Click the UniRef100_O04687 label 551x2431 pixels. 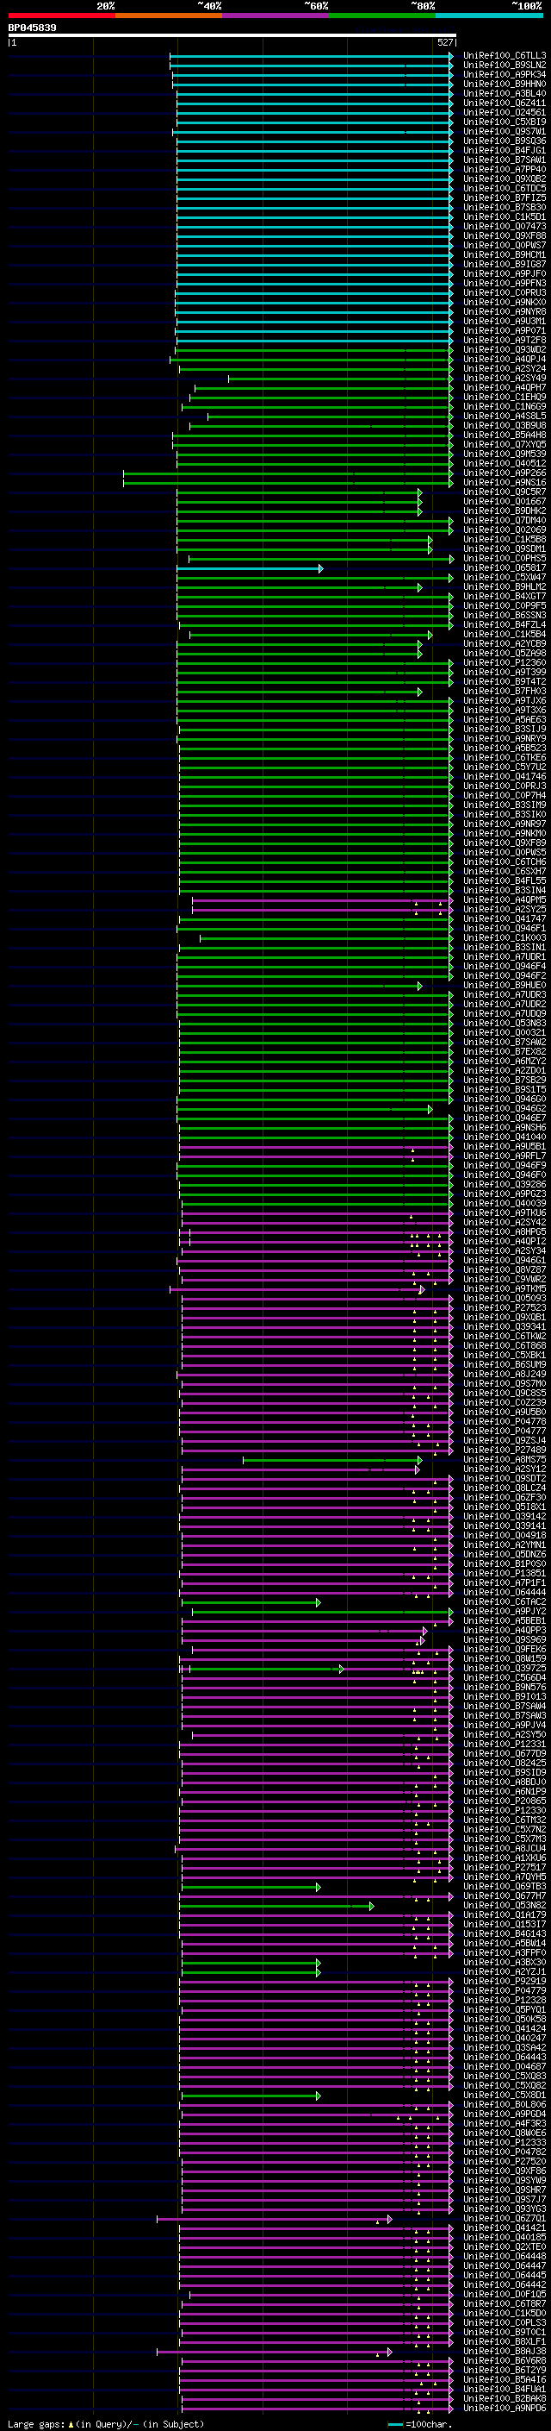(505, 2065)
